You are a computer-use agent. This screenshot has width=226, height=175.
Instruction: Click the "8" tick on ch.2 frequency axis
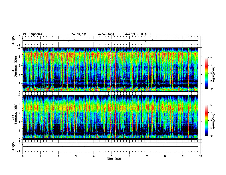coord(20,104)
